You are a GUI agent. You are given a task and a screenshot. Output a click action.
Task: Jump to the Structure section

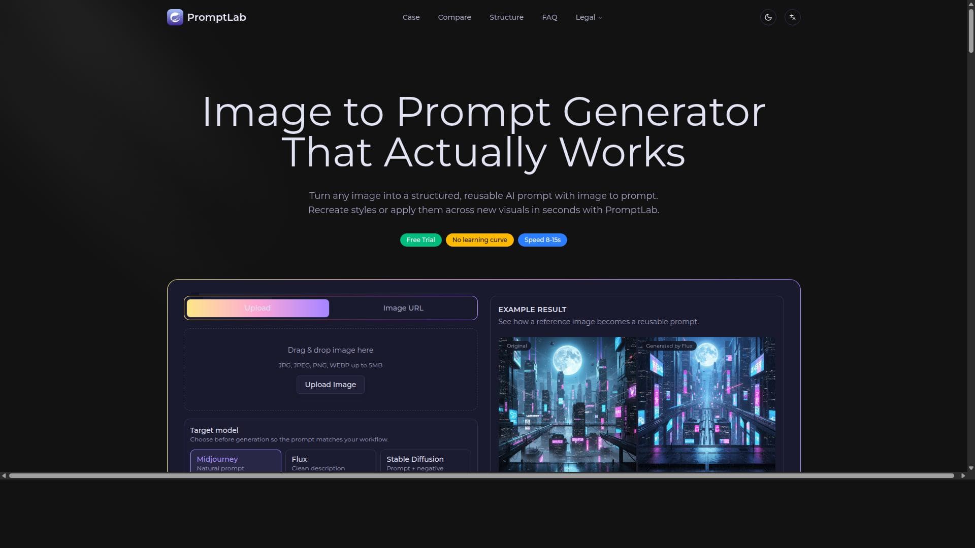click(506, 17)
